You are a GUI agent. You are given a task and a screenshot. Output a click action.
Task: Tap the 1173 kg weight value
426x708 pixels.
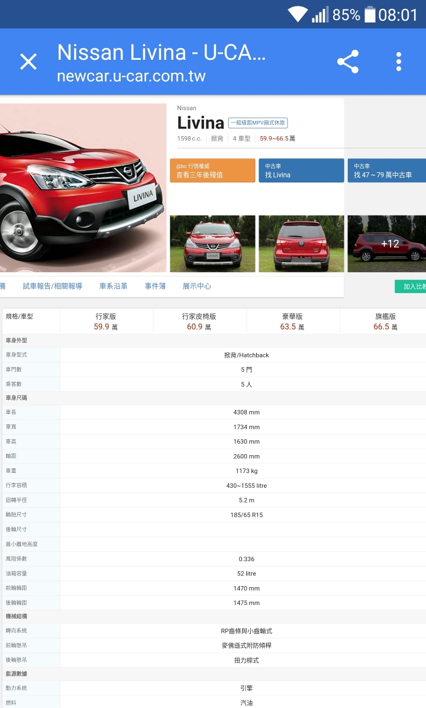[246, 471]
